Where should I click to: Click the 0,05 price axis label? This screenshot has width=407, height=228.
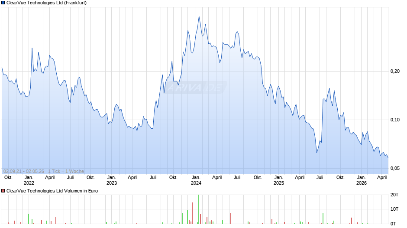395,169
